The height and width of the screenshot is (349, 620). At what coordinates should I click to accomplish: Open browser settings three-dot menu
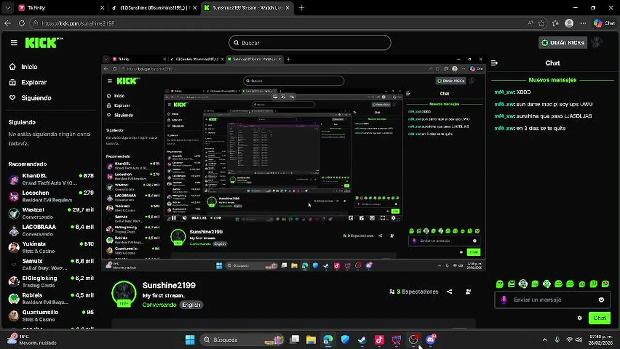click(583, 23)
